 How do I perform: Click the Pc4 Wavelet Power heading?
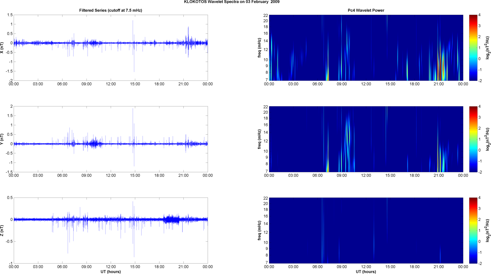point(366,10)
